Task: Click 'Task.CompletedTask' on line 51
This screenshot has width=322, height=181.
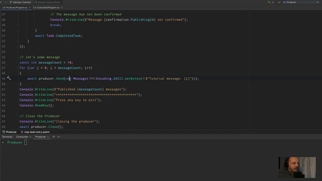Action: pos(63,36)
